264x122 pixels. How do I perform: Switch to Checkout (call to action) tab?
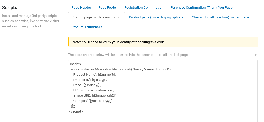point(220,17)
